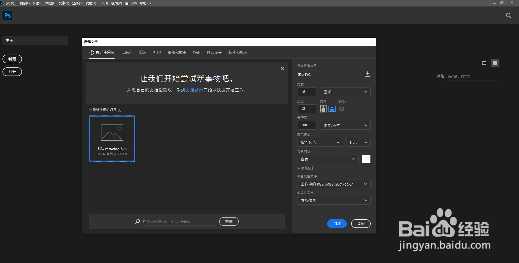Close the 新建文档 dialog
This screenshot has height=263, width=519.
click(x=371, y=42)
